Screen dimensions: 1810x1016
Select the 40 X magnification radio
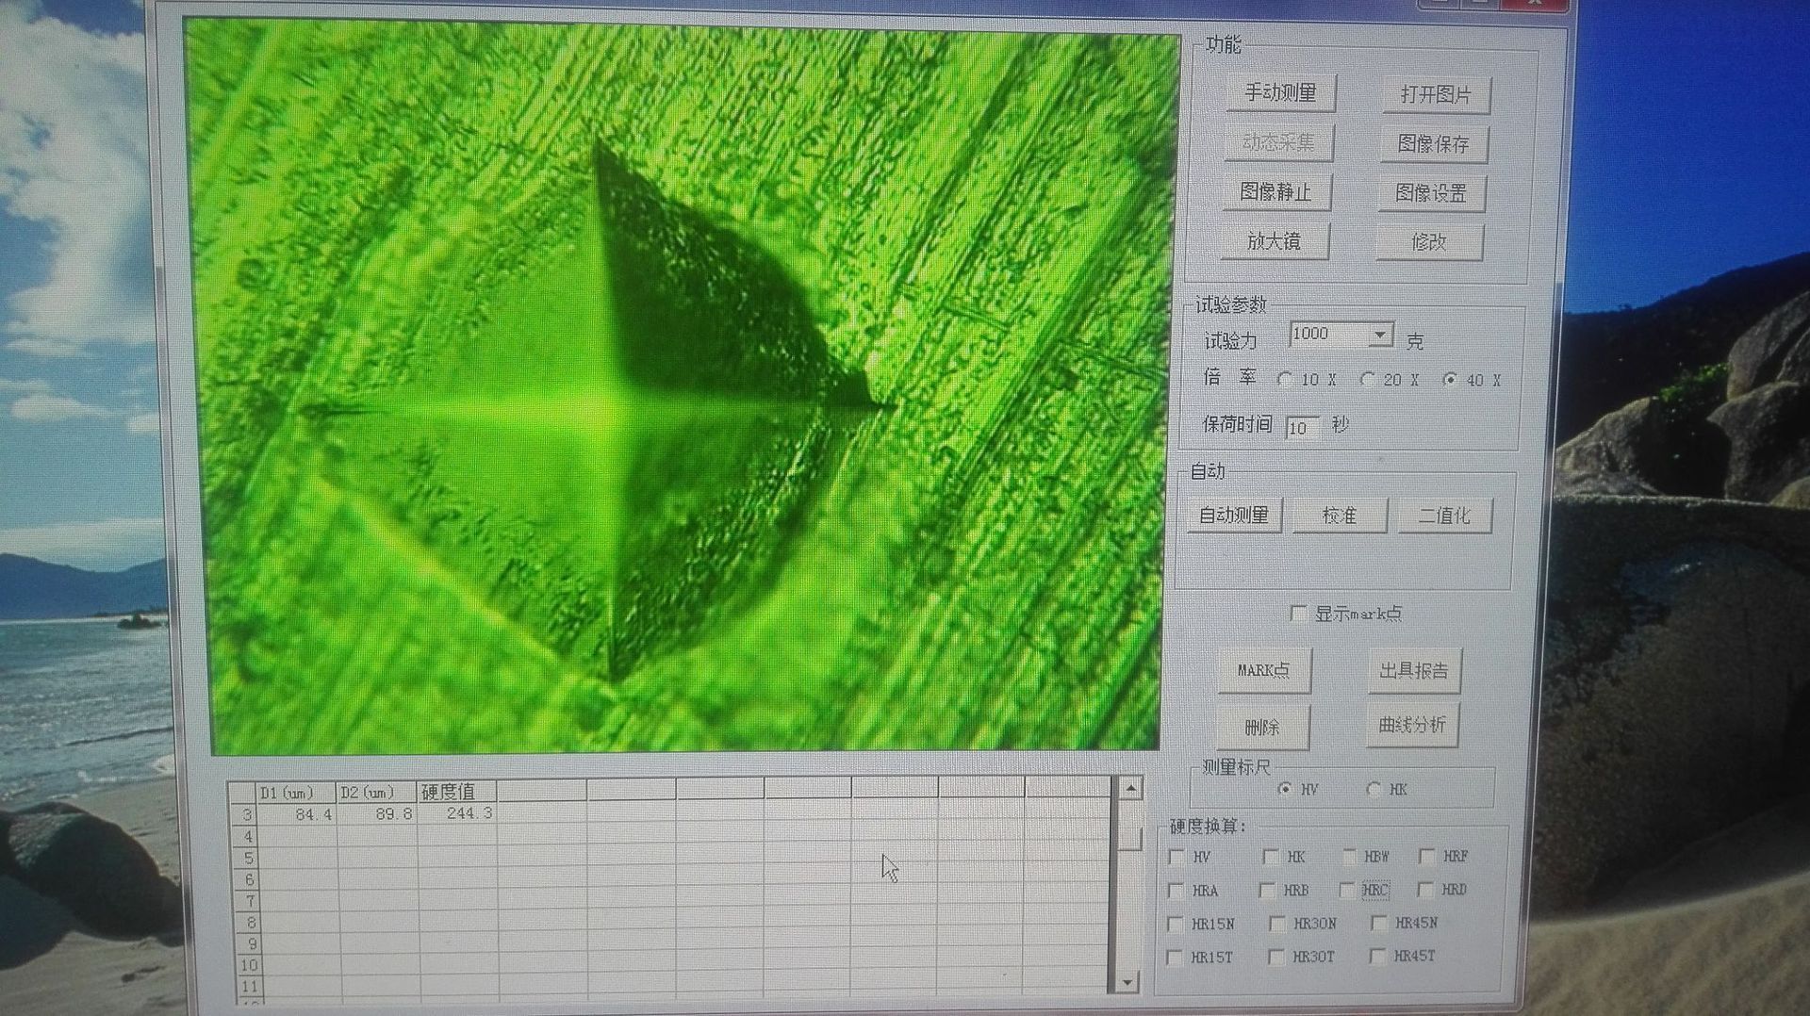[x=1449, y=379]
